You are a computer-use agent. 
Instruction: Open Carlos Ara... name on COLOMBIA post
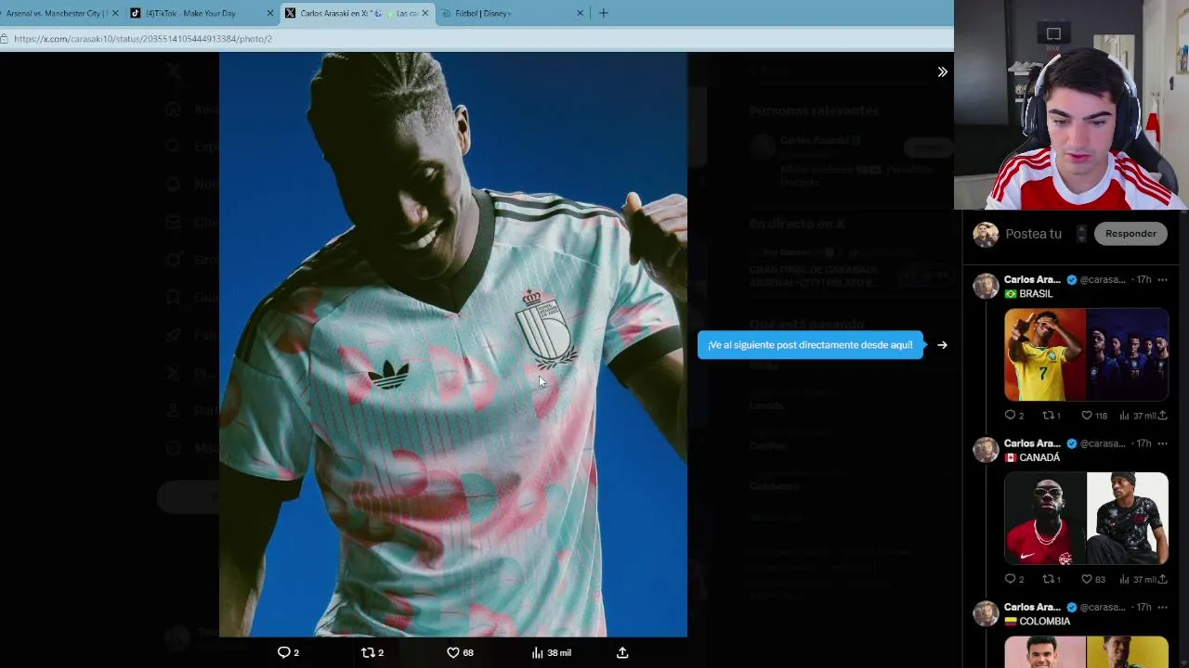click(x=1032, y=607)
